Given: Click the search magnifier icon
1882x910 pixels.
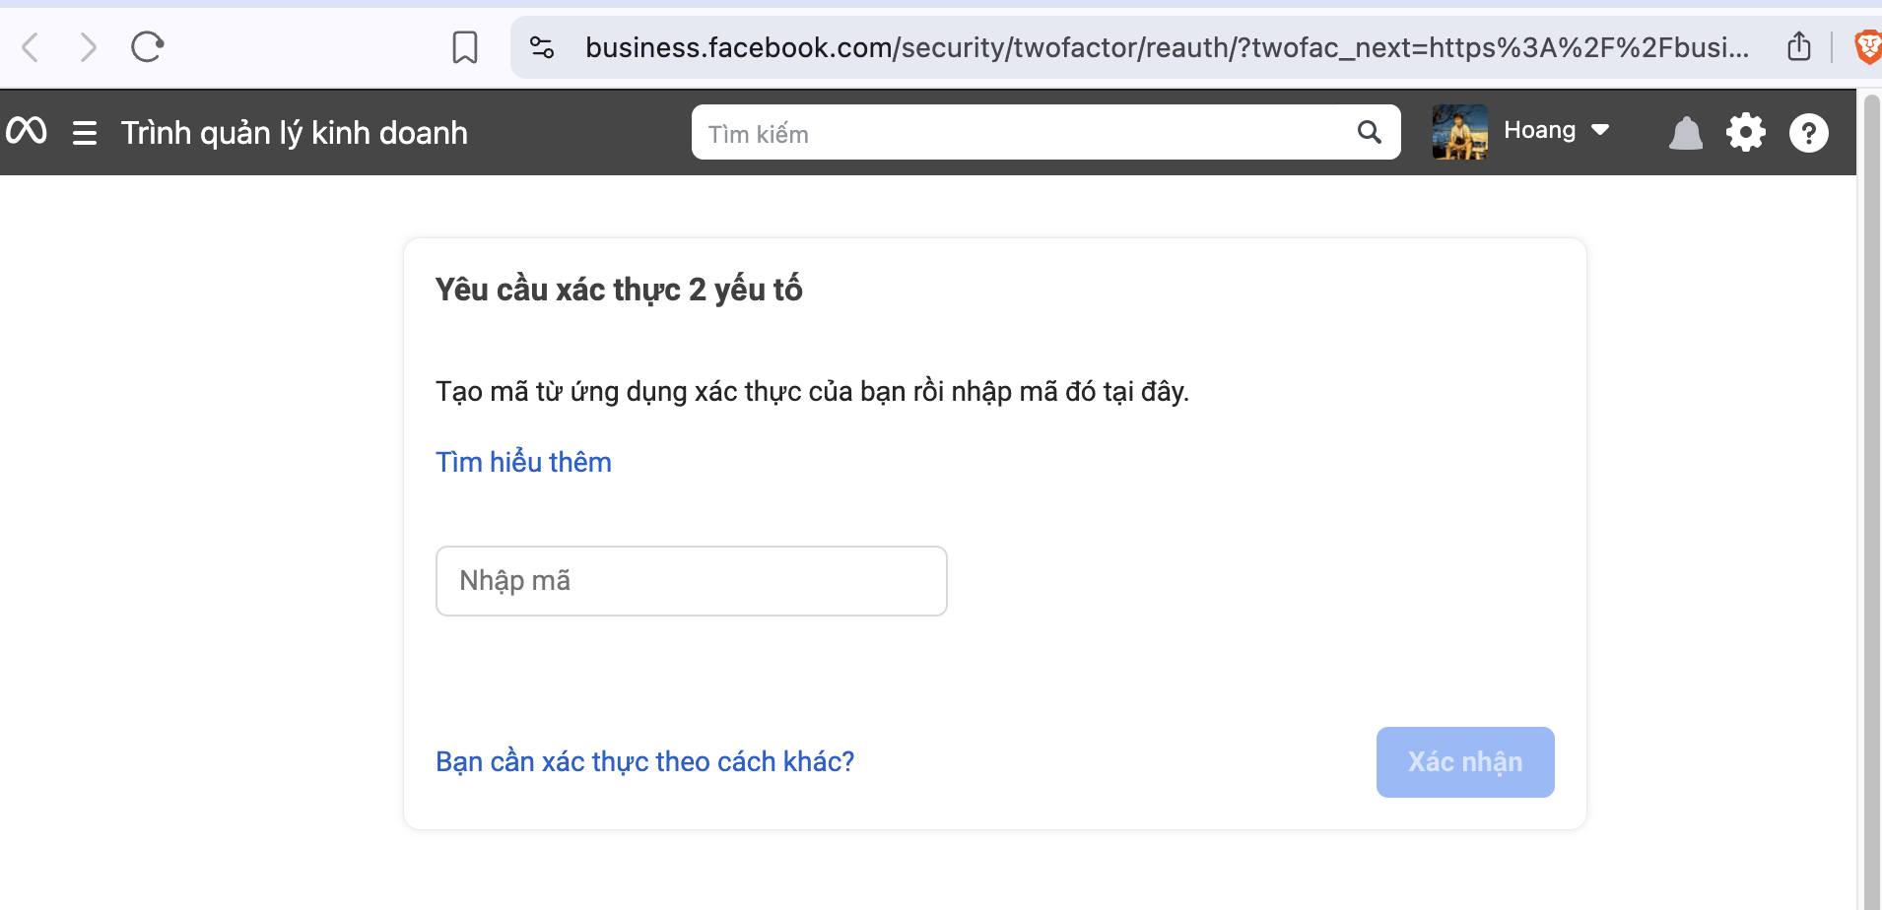Looking at the screenshot, I should pyautogui.click(x=1370, y=132).
